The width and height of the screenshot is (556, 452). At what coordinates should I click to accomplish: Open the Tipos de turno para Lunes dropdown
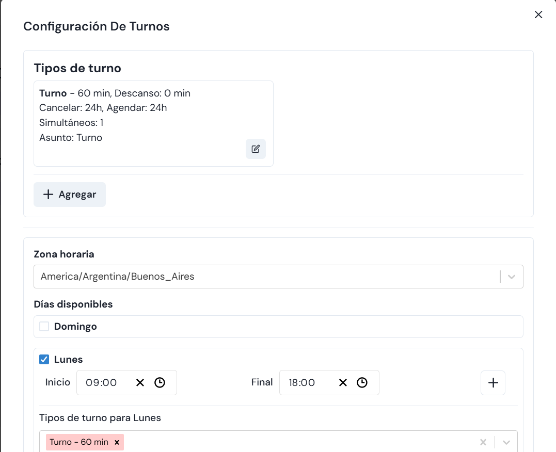506,442
